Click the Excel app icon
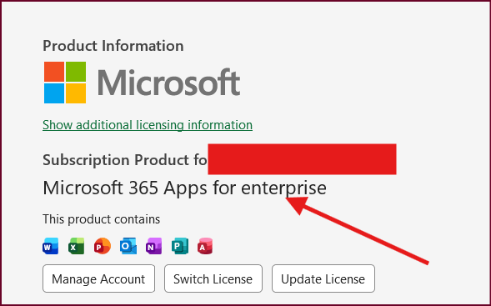 click(77, 246)
